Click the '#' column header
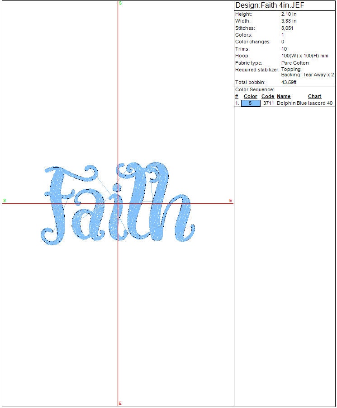Image resolution: width=337 pixels, height=408 pixels. [237, 96]
